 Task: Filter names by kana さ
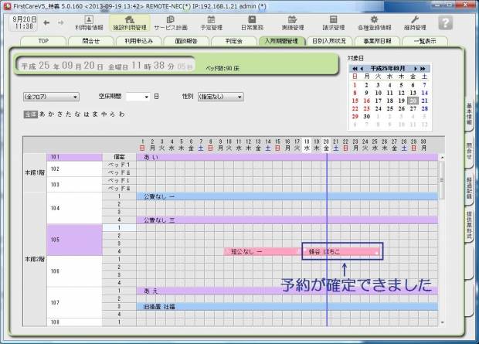tap(59, 114)
